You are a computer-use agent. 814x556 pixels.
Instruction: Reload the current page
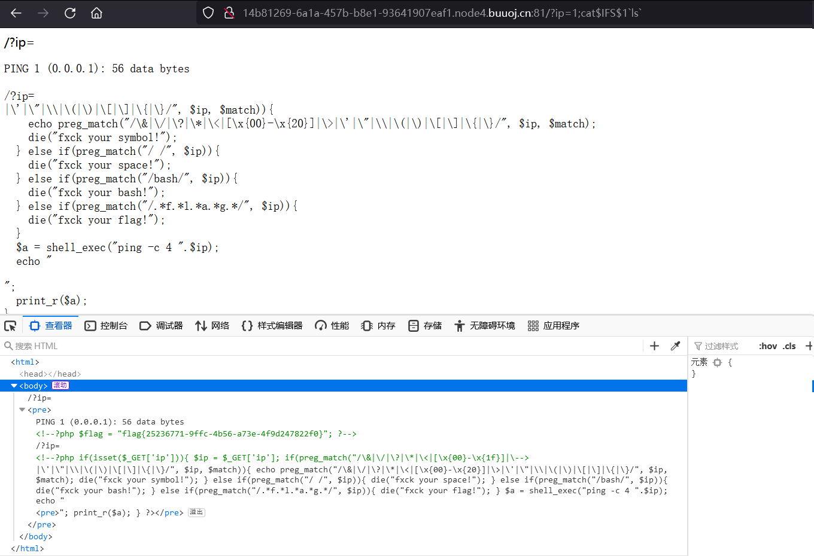(70, 13)
